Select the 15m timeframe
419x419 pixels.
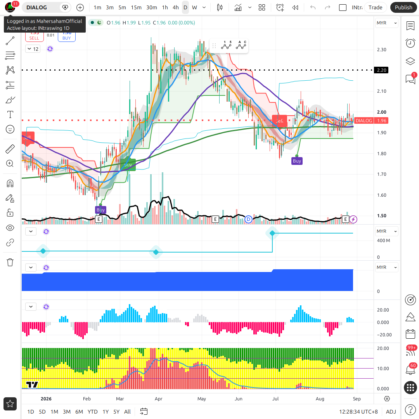[136, 7]
